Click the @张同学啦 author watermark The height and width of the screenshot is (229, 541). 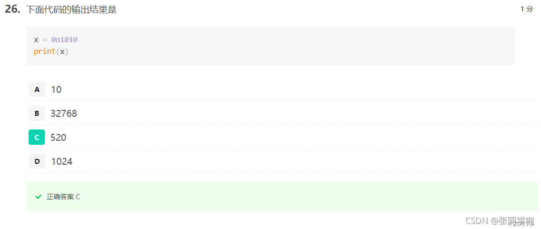coord(513,221)
